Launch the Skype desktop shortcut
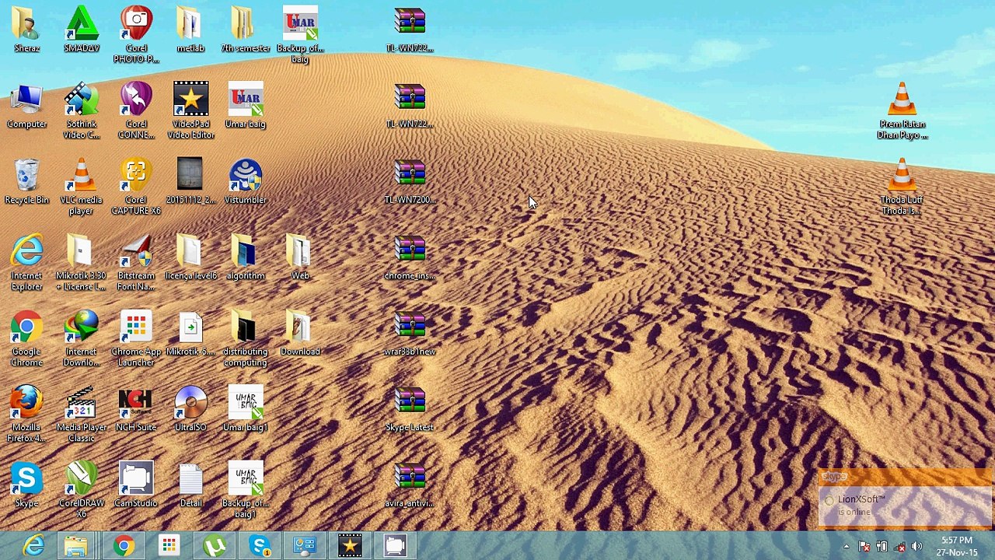Image resolution: width=995 pixels, height=560 pixels. (26, 485)
